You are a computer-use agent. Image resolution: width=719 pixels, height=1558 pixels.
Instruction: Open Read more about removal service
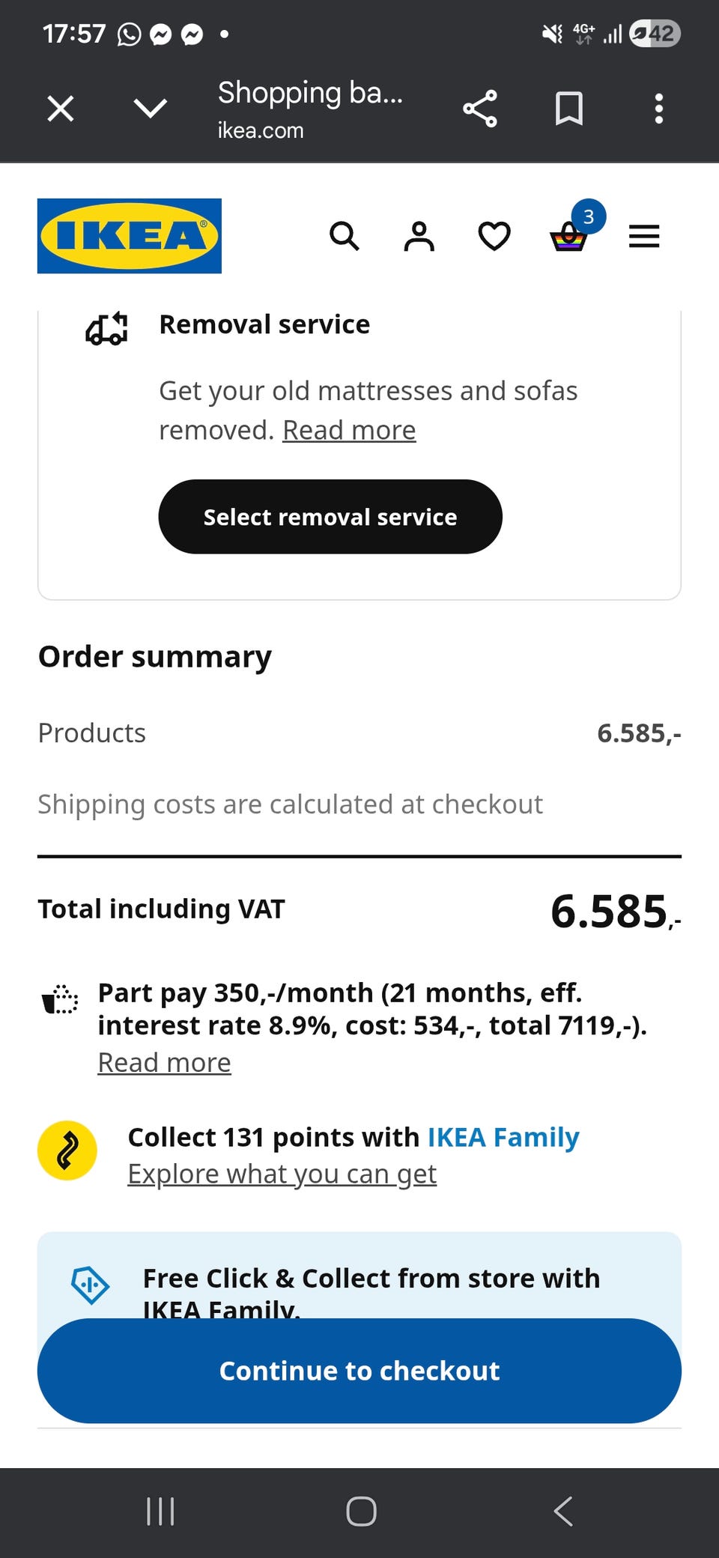pyautogui.click(x=349, y=431)
